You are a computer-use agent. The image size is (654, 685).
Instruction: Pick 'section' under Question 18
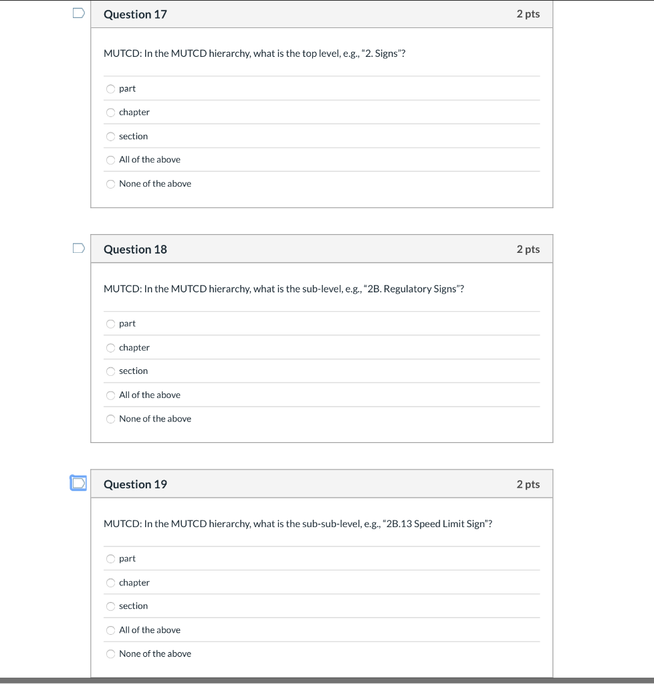coord(111,372)
